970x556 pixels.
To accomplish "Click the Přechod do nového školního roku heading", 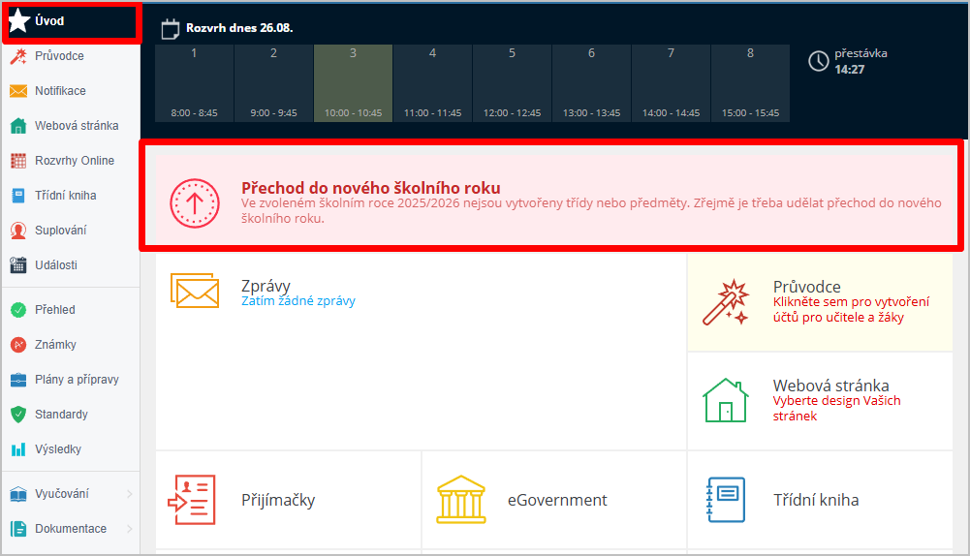I will (x=370, y=187).
